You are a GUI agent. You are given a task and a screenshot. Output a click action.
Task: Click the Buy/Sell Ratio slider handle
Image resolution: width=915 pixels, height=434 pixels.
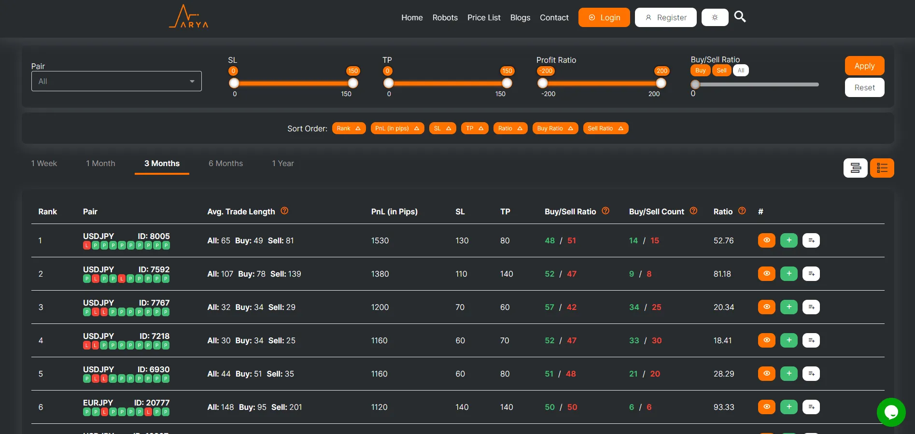695,84
